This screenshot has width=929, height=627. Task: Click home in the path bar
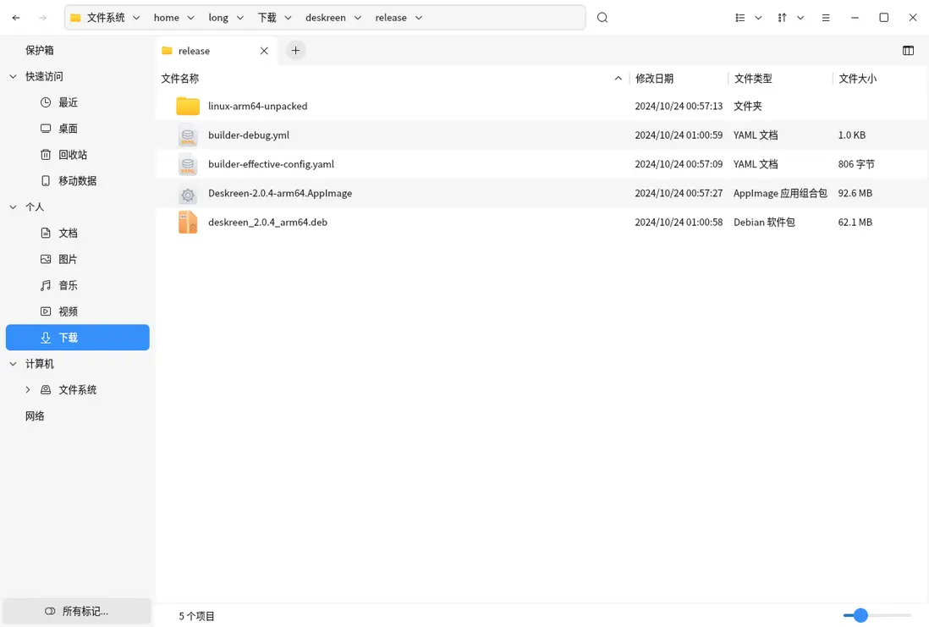tap(167, 18)
